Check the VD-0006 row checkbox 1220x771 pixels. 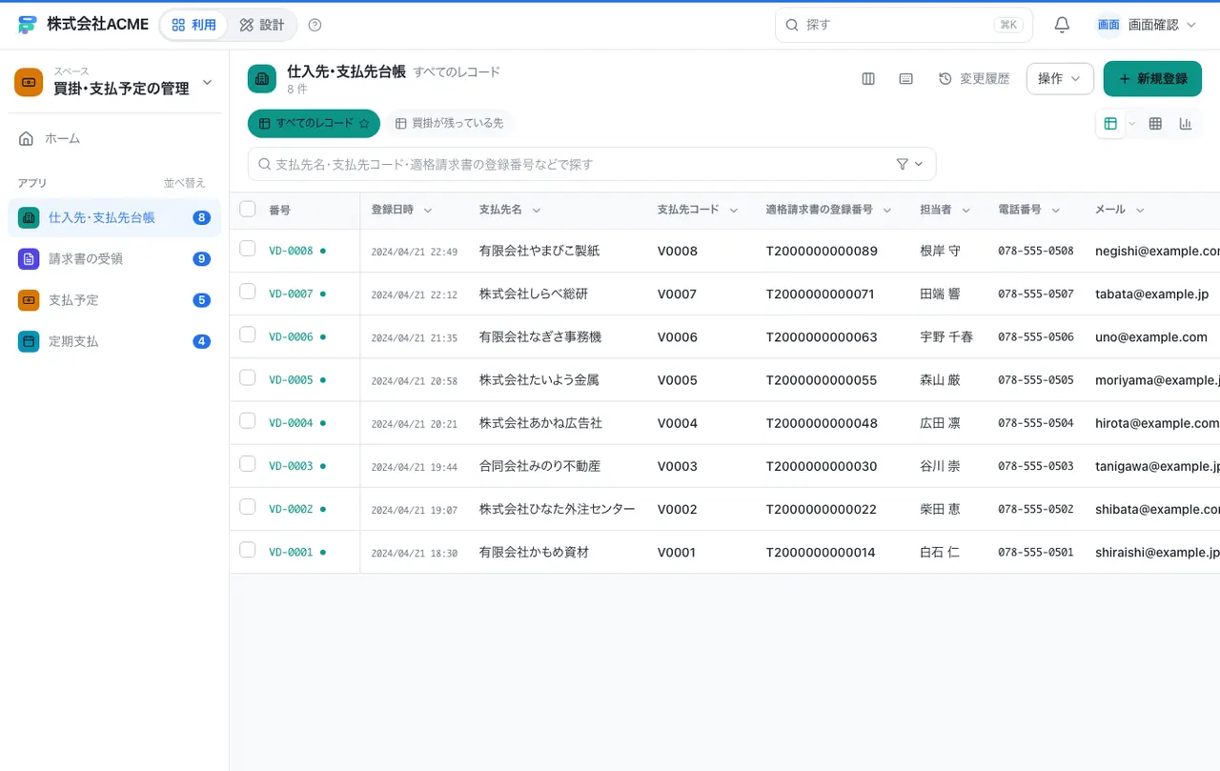pyautogui.click(x=248, y=335)
